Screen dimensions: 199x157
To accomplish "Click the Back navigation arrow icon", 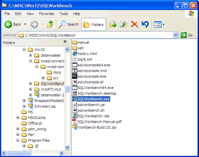I will click(x=8, y=24).
